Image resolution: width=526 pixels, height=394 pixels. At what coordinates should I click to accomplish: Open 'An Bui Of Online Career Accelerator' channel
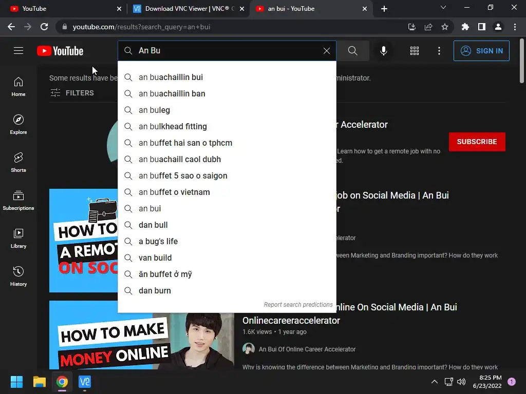(307, 349)
